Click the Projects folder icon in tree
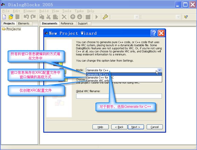 point(4,29)
